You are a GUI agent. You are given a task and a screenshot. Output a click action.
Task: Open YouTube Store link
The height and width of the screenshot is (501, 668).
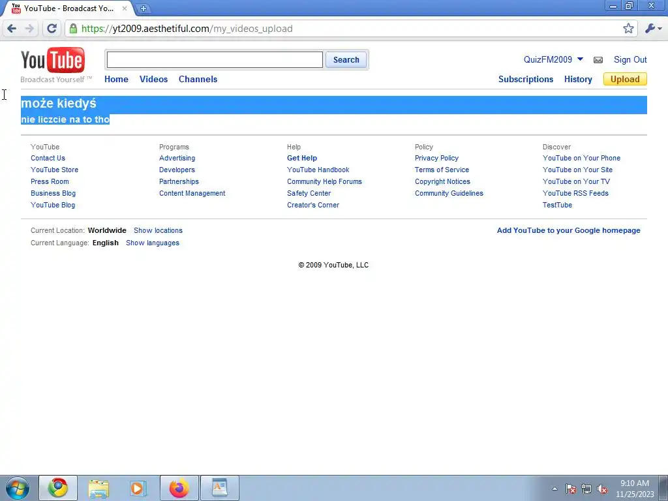coord(55,170)
